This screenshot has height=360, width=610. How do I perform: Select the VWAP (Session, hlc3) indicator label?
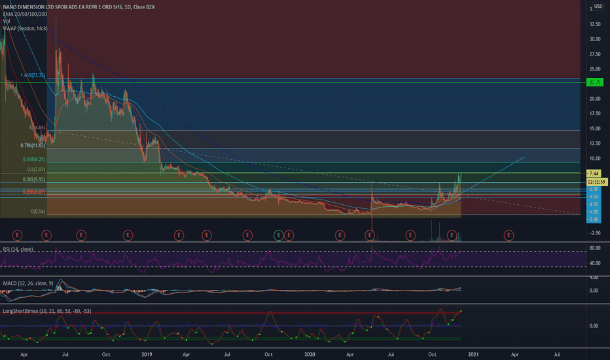point(26,28)
